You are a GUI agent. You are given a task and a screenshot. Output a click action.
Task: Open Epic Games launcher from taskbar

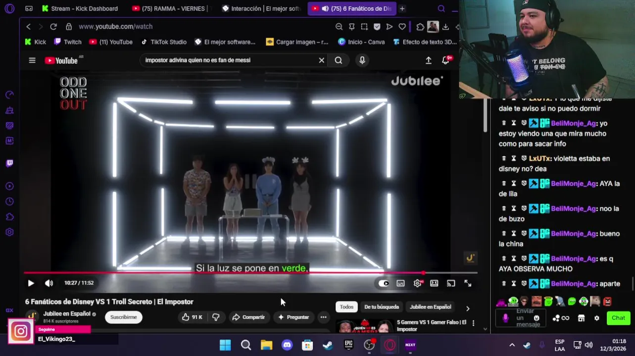click(348, 345)
